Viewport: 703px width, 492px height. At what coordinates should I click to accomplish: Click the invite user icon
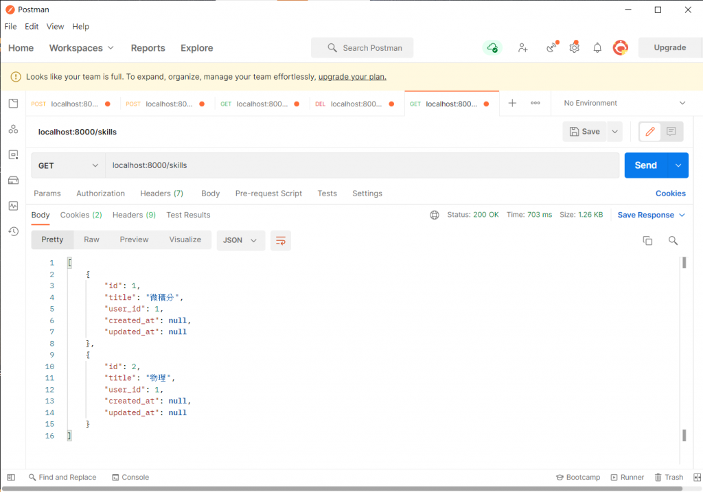pyautogui.click(x=522, y=47)
